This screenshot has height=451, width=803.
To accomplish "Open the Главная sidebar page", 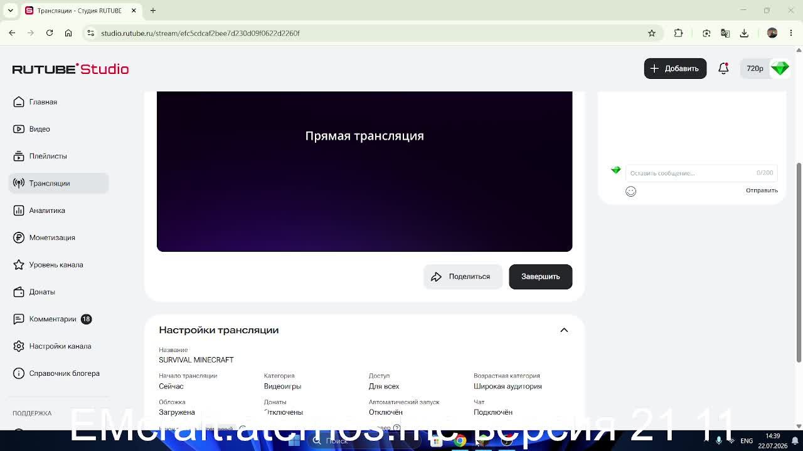I will 43,102.
